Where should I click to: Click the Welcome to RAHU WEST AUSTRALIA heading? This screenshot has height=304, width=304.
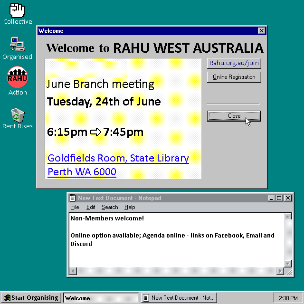click(154, 48)
